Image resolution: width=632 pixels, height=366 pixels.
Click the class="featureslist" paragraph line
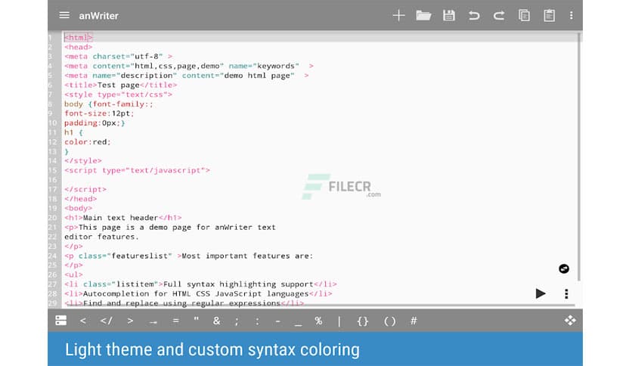(x=189, y=256)
